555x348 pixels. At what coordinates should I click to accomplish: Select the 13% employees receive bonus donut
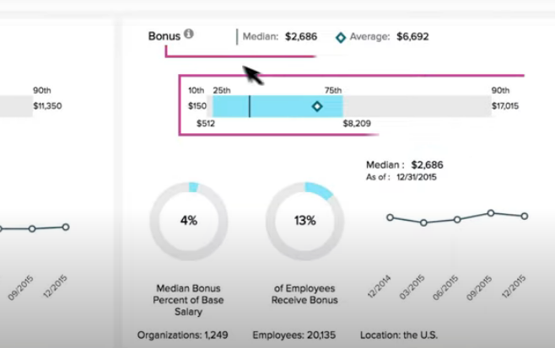click(304, 221)
